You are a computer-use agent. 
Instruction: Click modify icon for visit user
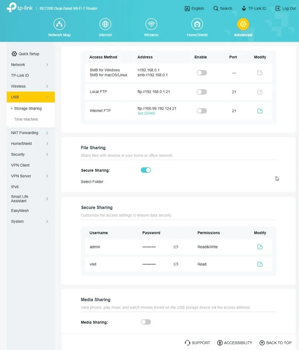(260, 264)
